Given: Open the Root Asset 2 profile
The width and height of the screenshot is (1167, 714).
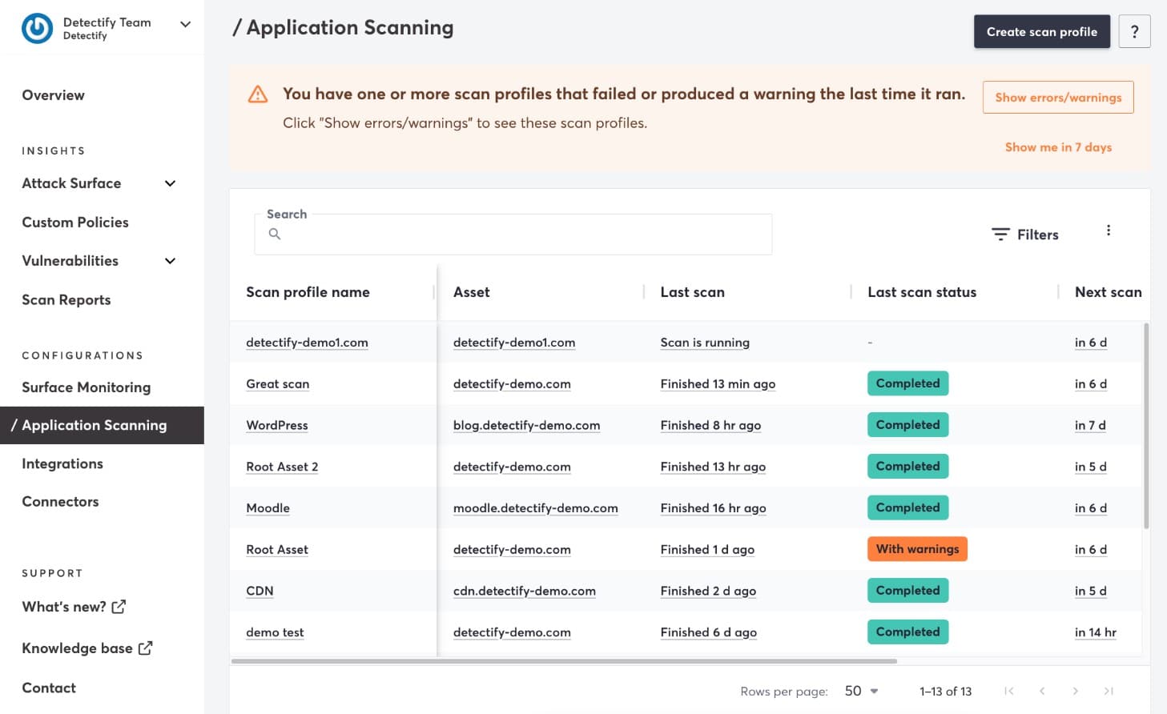Looking at the screenshot, I should click(x=282, y=467).
